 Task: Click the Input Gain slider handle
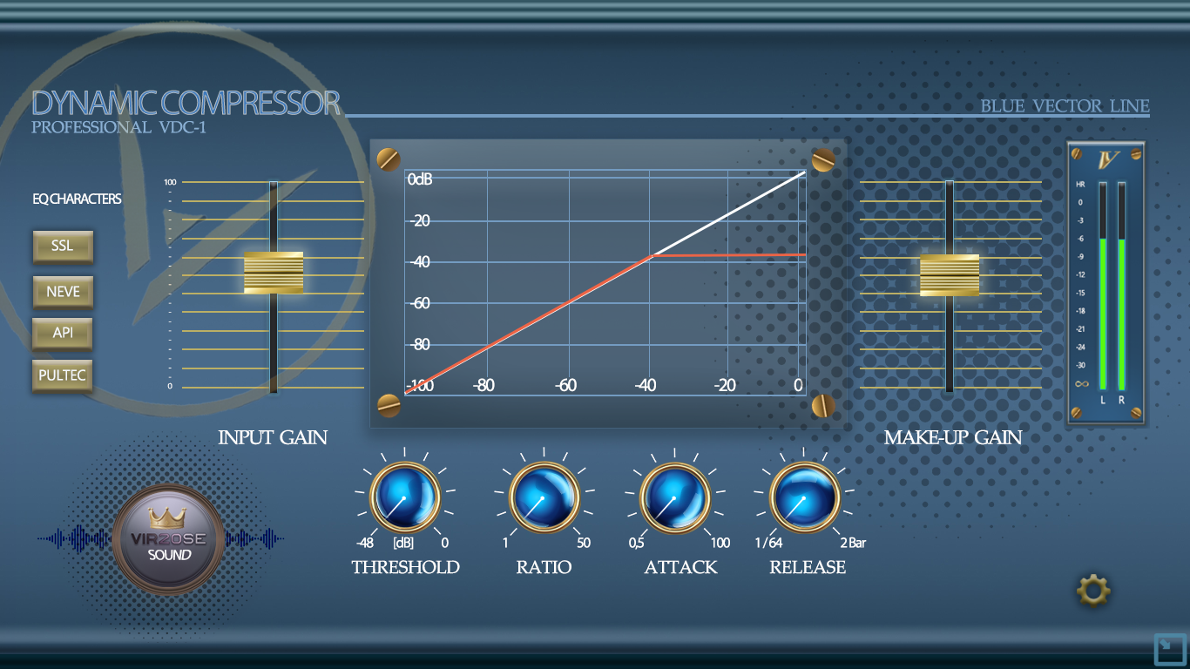tap(274, 273)
